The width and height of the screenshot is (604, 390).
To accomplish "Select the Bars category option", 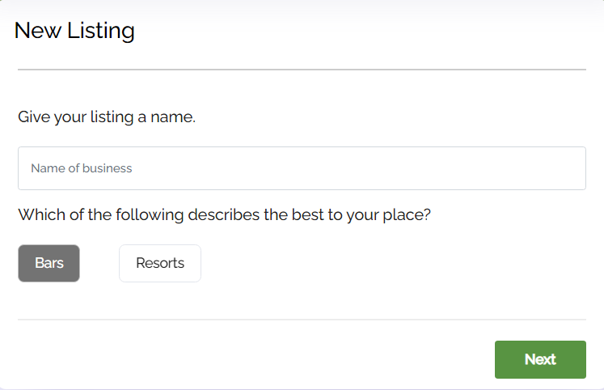I will point(49,264).
